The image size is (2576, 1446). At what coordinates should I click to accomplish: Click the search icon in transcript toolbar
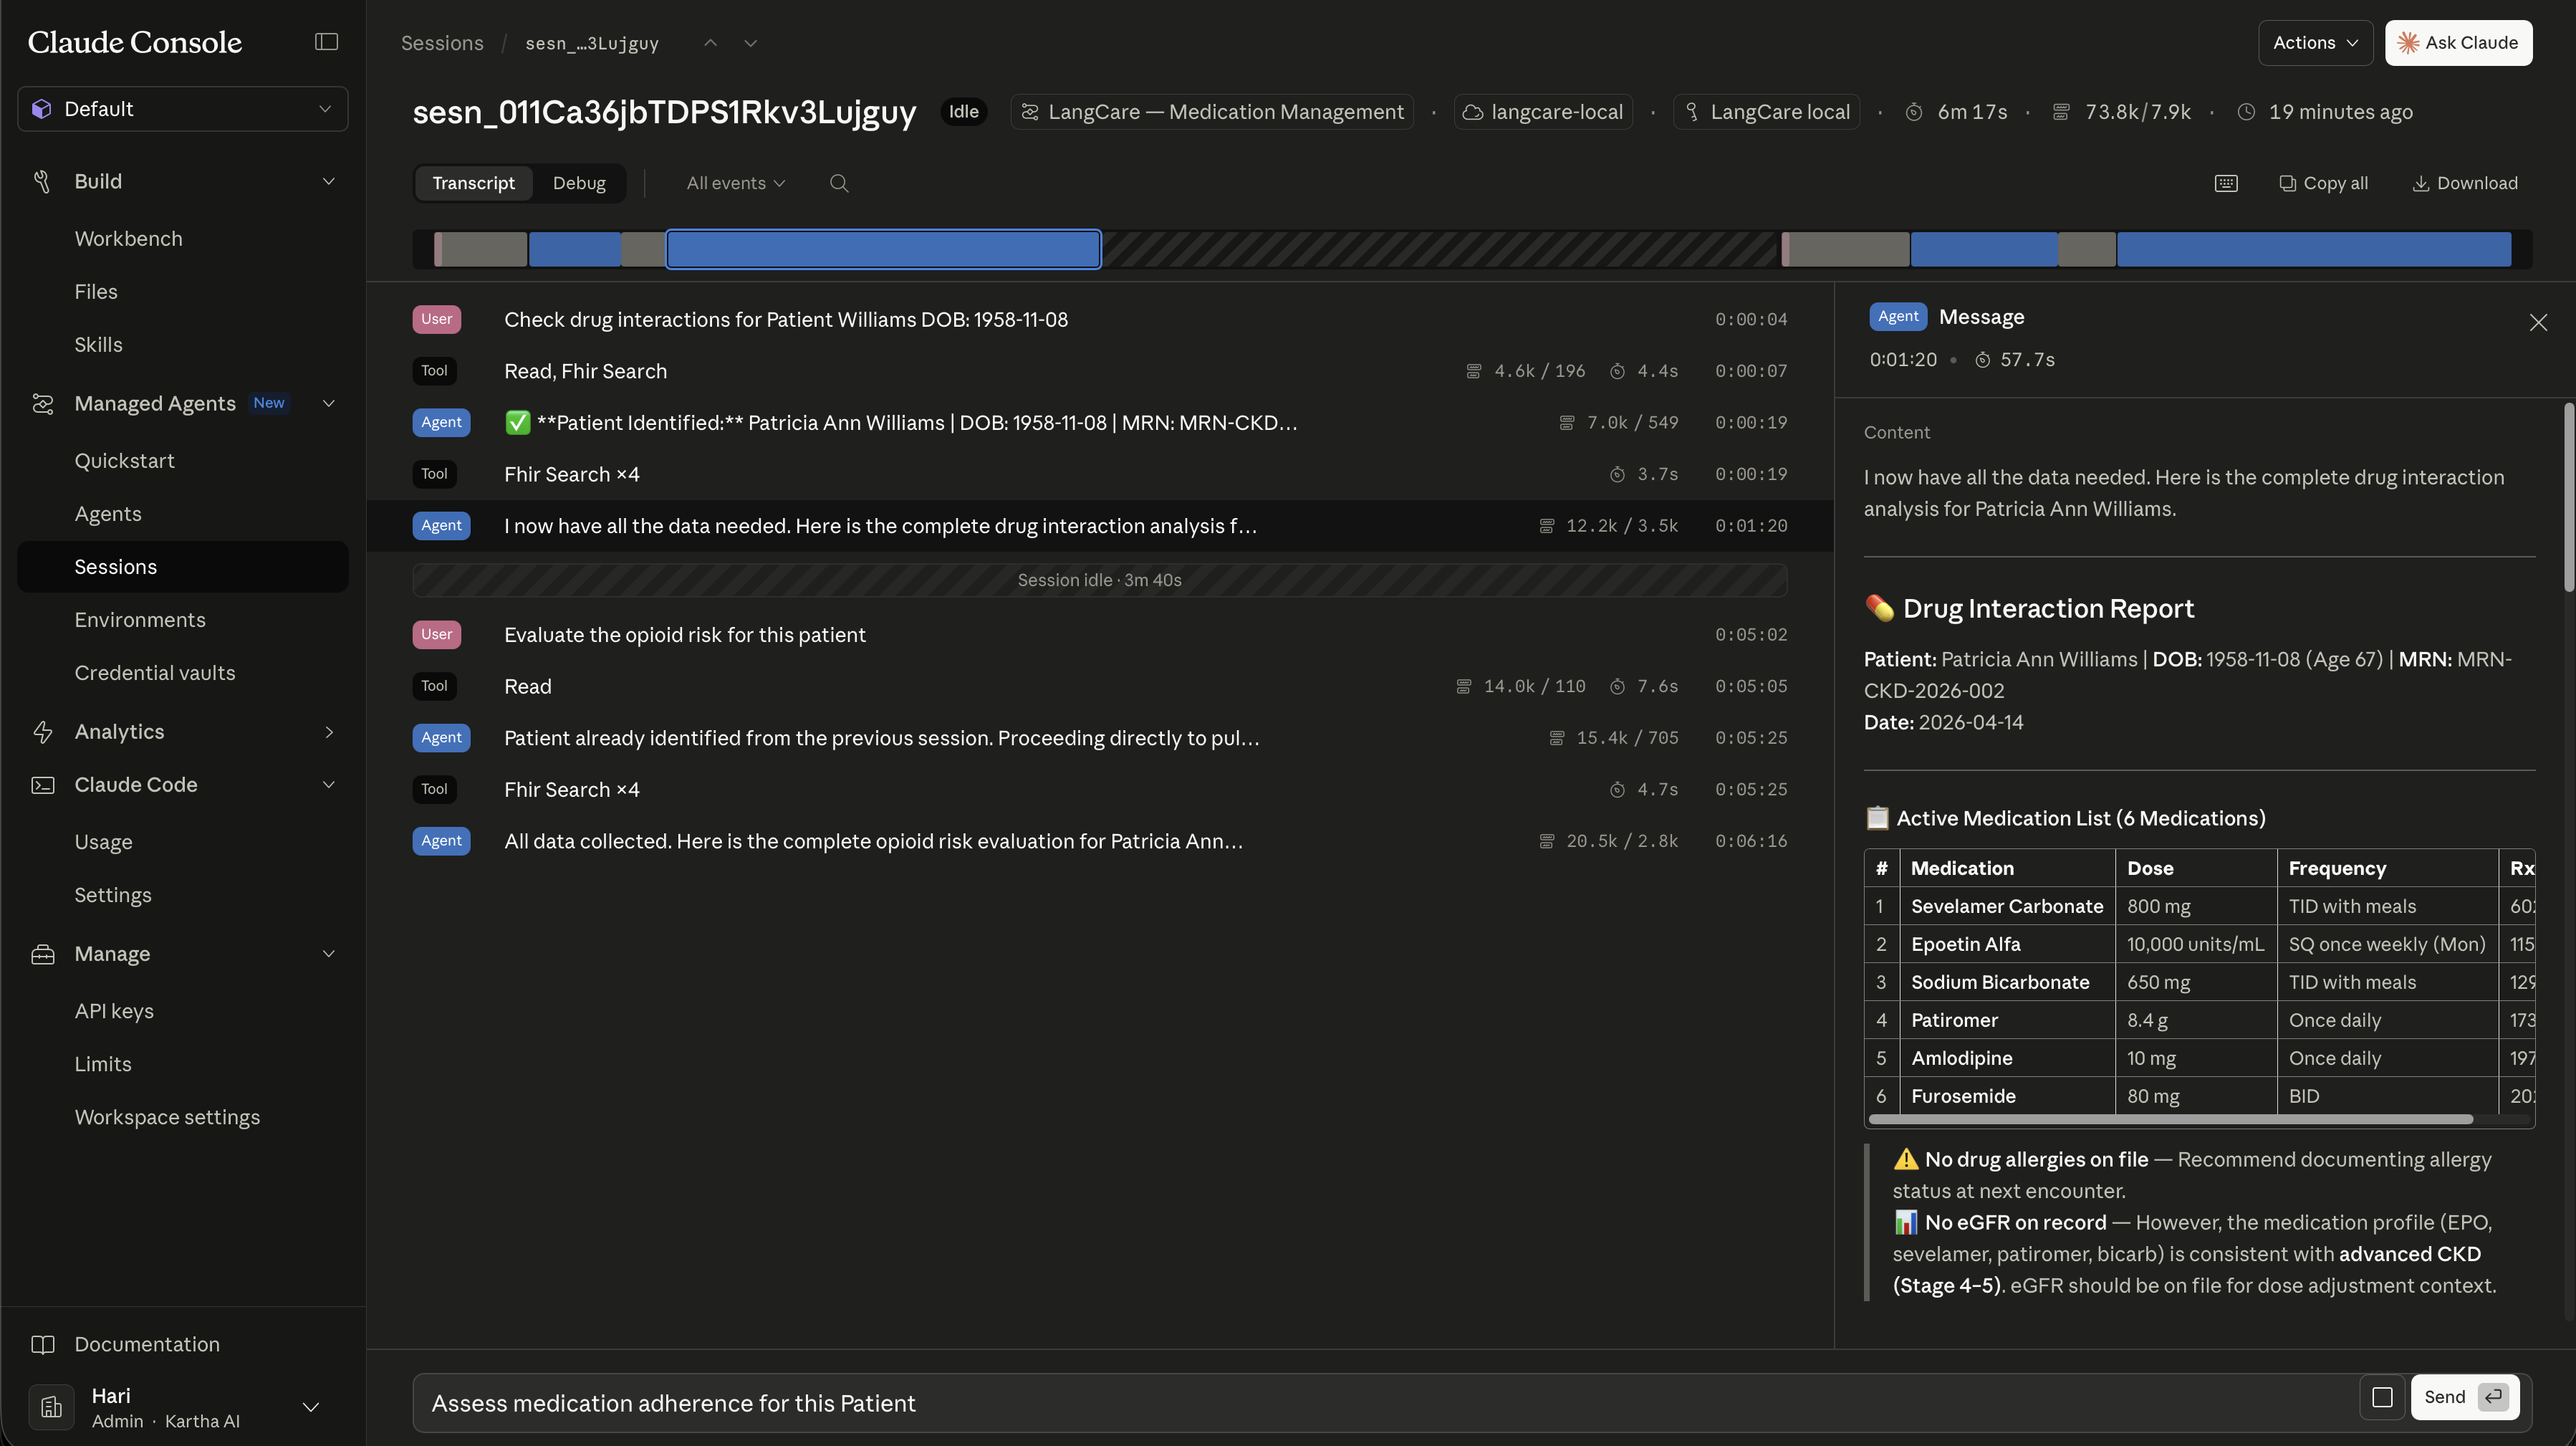coord(839,183)
